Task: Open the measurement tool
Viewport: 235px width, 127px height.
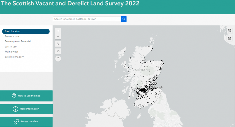Action: 230,38
